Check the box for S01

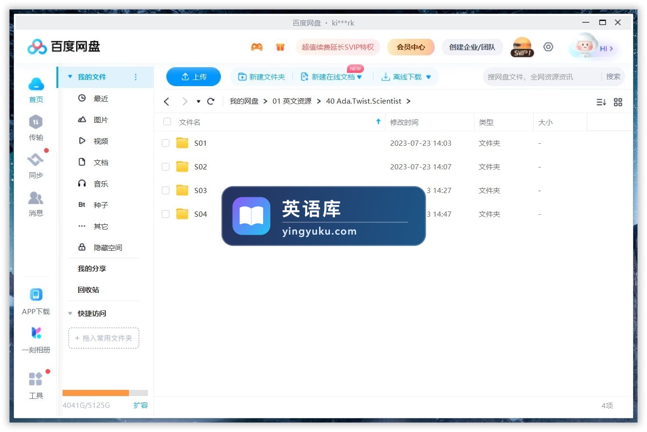[x=165, y=143]
